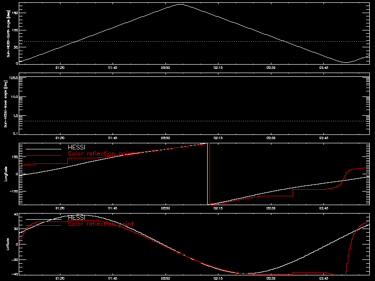Screen dimensions: 375x281
Task: Click "01:45" time label under Sun-HESSI-Noon plot
Action: 112,138
